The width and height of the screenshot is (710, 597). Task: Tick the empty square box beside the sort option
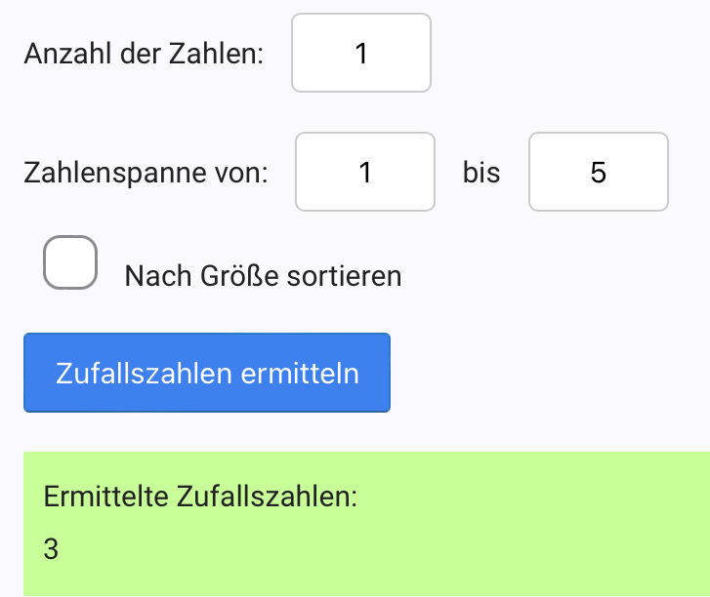[x=70, y=262]
